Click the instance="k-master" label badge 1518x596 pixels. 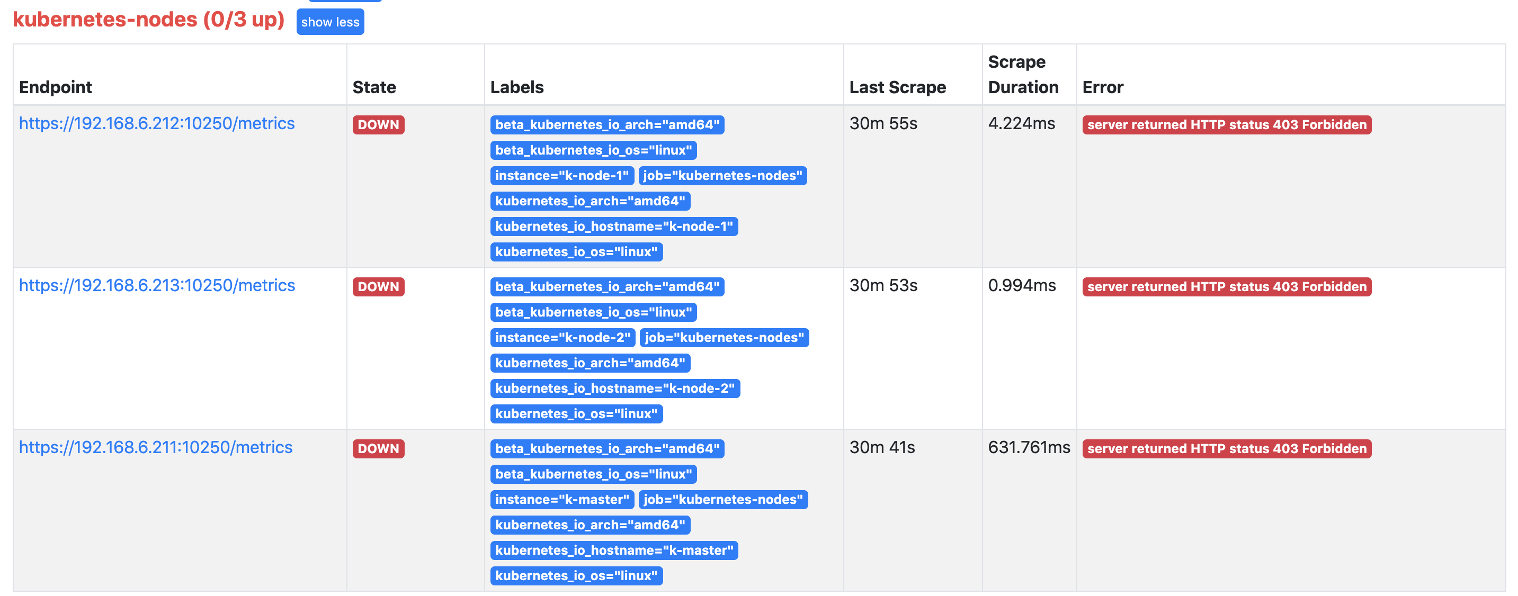(x=561, y=500)
